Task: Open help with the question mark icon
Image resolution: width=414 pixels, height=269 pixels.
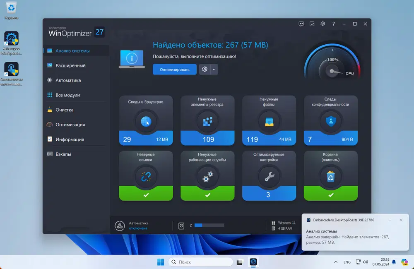Action: (x=333, y=24)
